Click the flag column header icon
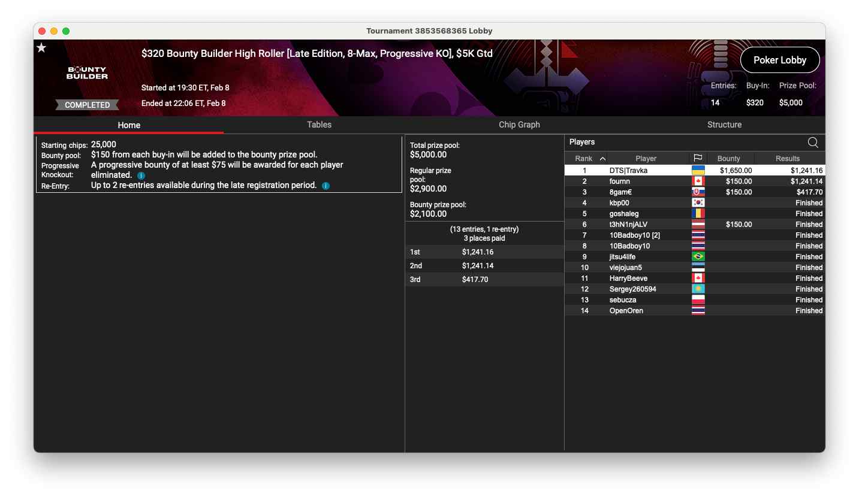The height and width of the screenshot is (497, 859). coord(698,158)
